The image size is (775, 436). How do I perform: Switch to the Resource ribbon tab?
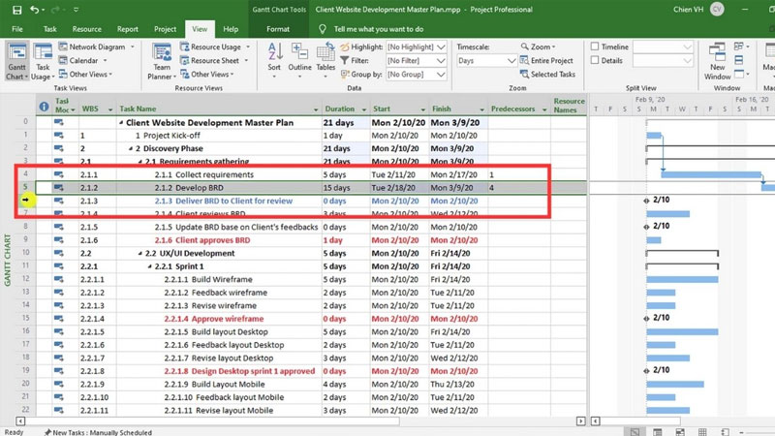pyautogui.click(x=86, y=29)
